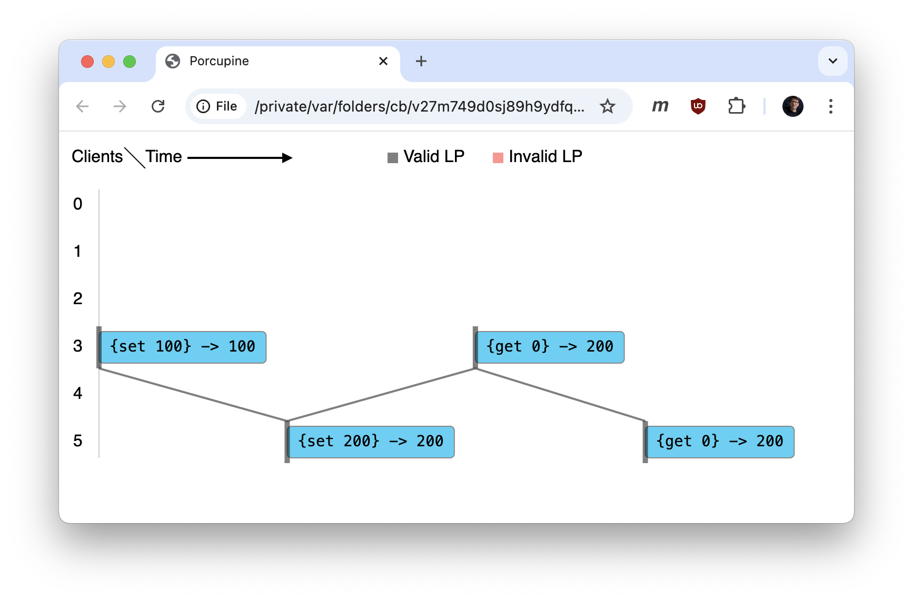Focus the address bar URL text
The image size is (913, 601).
(x=420, y=106)
